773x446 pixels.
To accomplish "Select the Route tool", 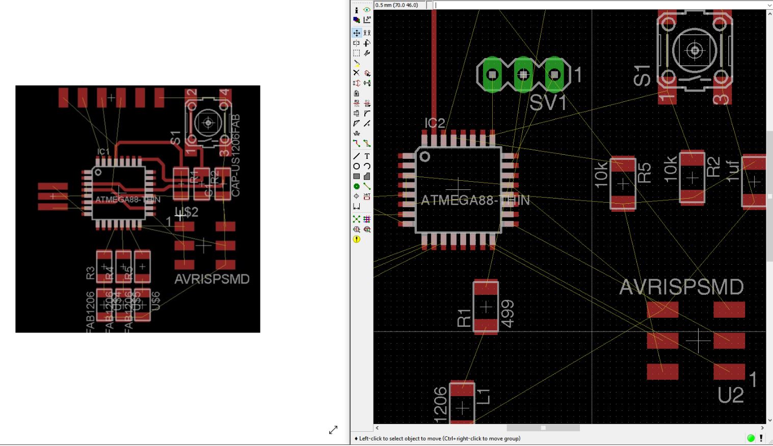I will pos(356,143).
